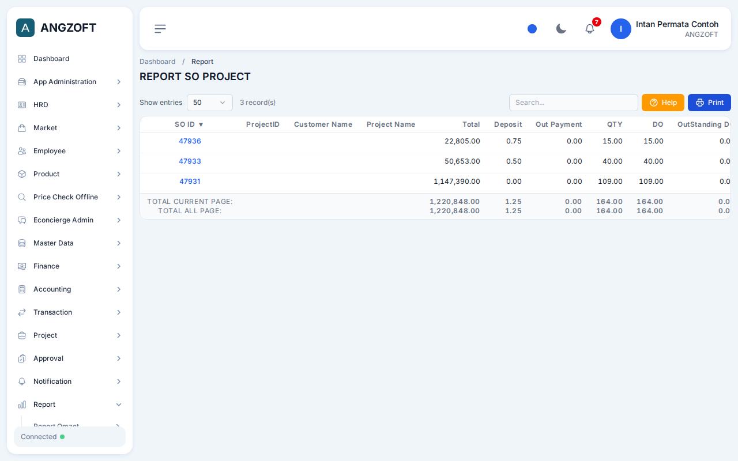Click the Employee people icon

(22, 151)
